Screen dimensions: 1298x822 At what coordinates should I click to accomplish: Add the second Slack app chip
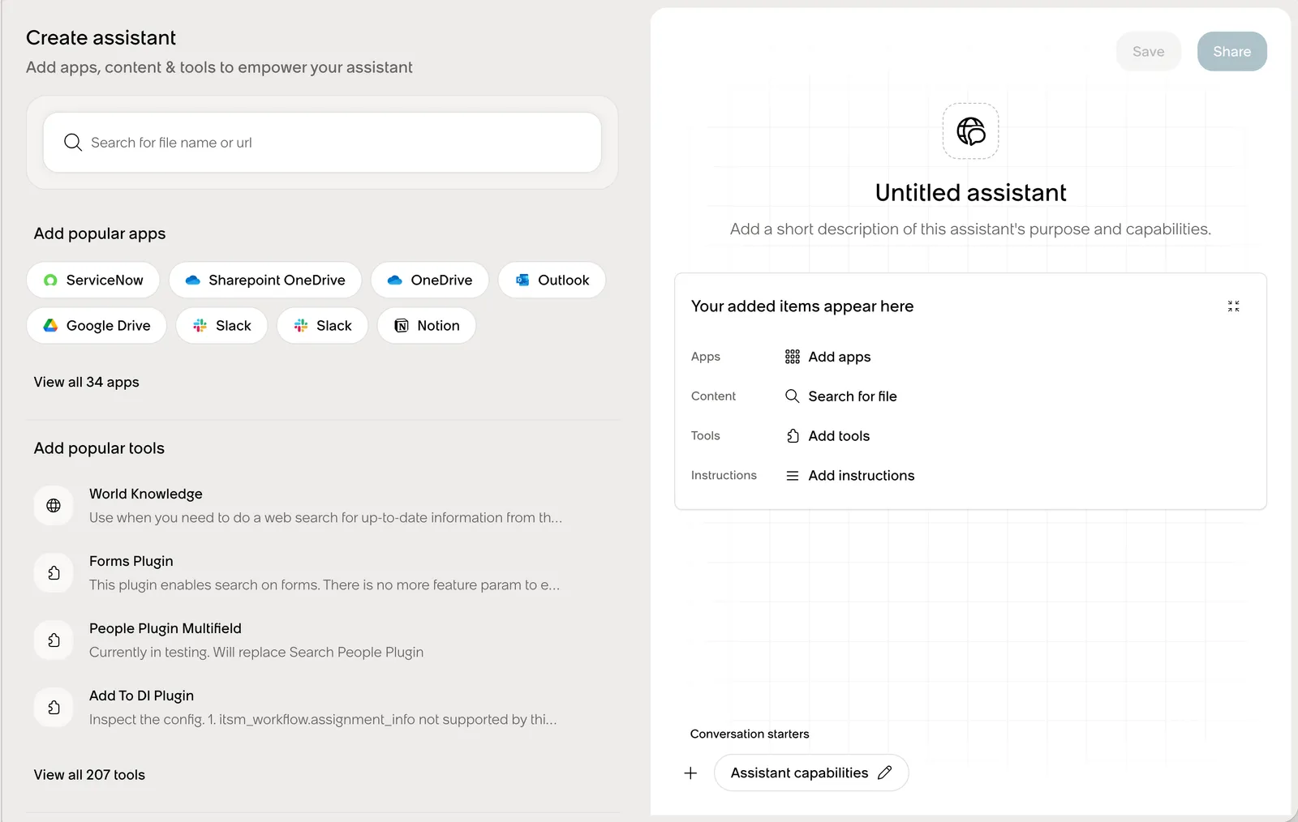tap(322, 325)
